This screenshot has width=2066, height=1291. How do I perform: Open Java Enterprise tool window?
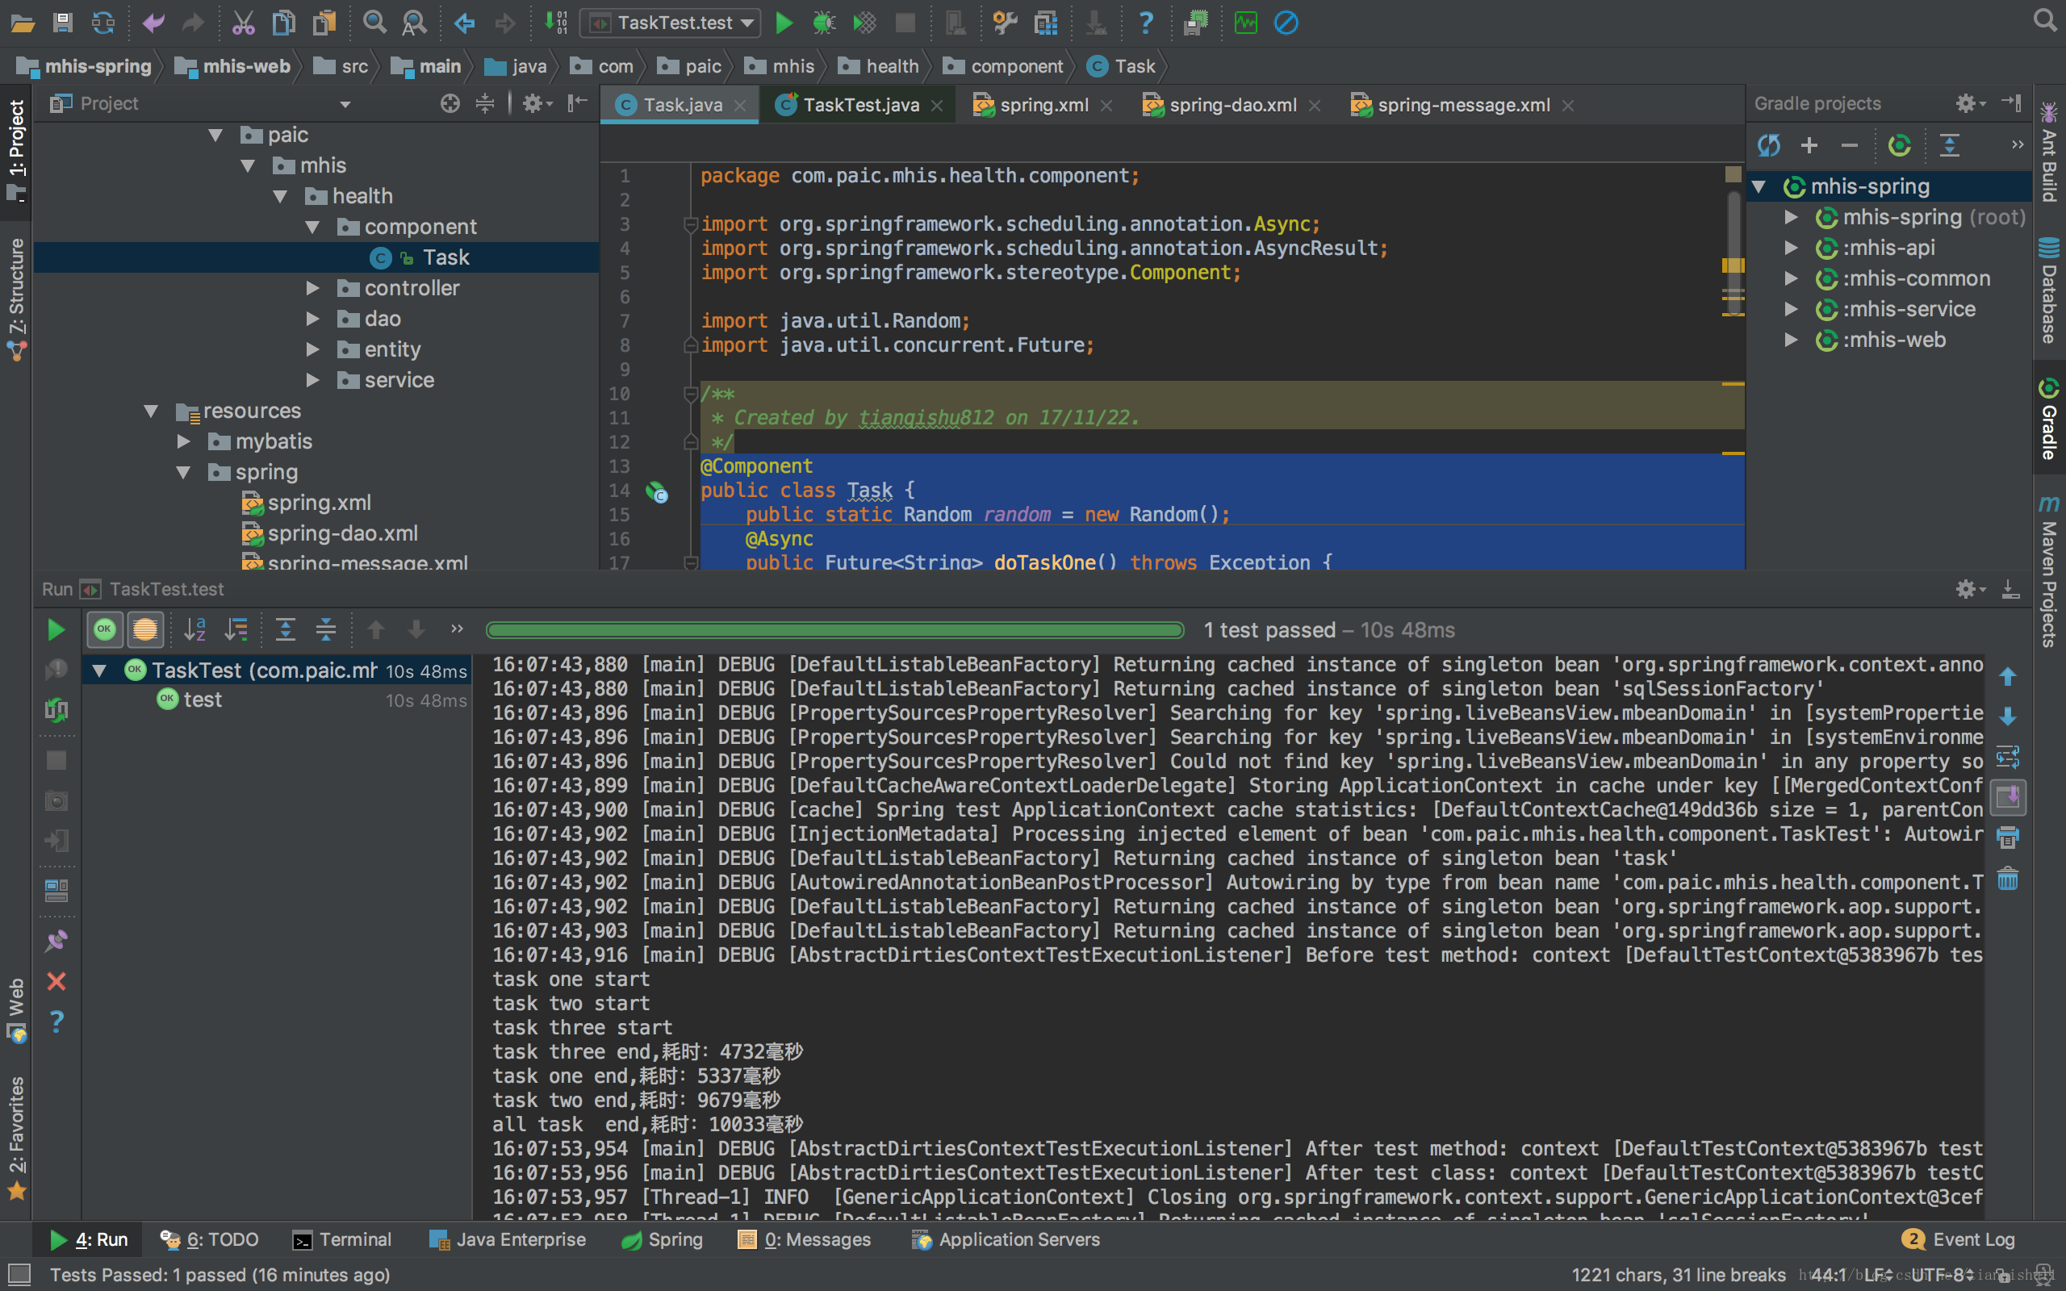click(508, 1240)
